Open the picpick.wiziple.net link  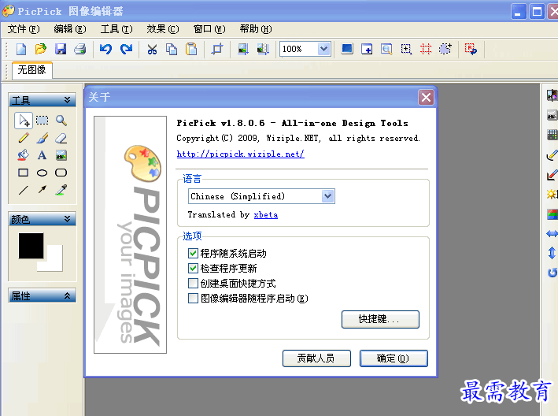(241, 154)
